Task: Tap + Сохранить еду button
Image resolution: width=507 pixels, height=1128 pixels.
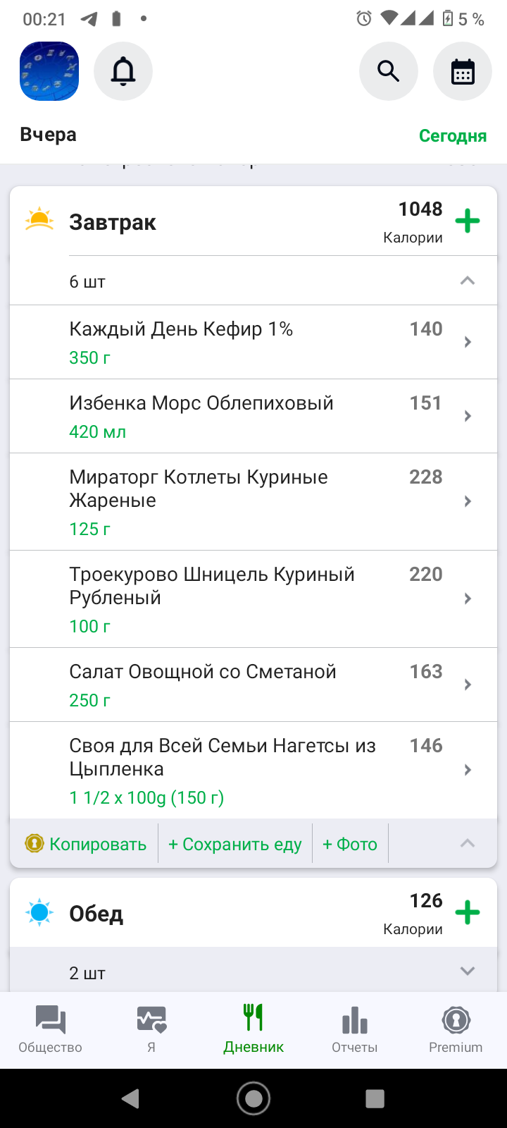Action: click(235, 844)
